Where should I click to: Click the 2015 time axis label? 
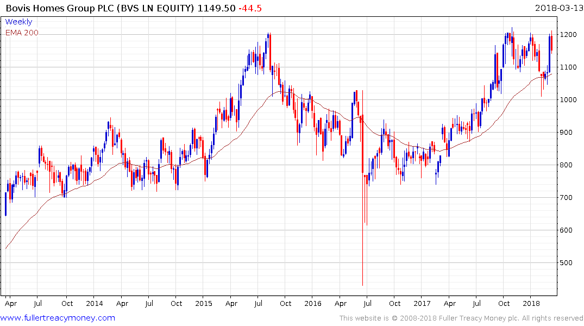pos(203,303)
